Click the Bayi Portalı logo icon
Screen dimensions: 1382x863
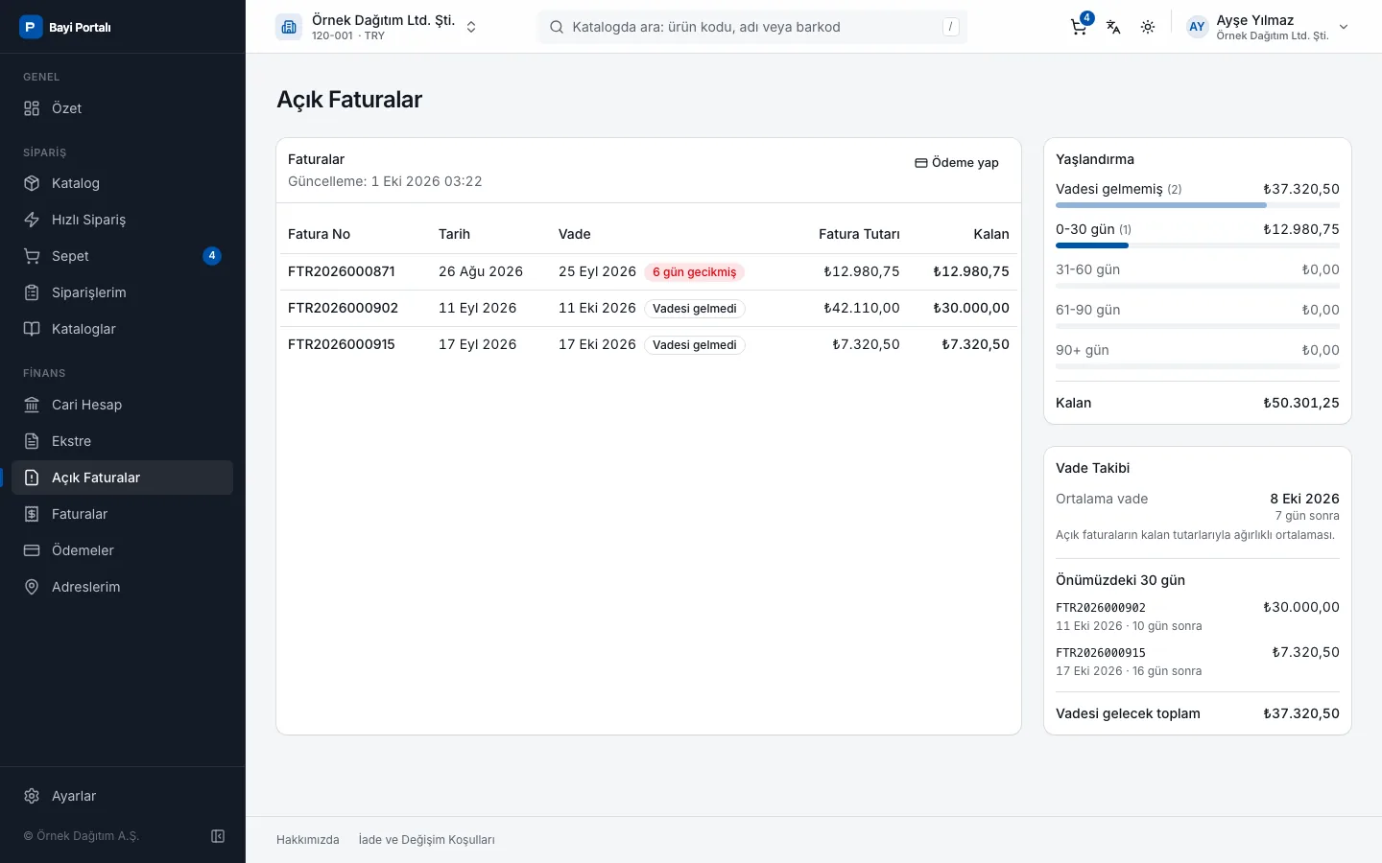coord(31,27)
